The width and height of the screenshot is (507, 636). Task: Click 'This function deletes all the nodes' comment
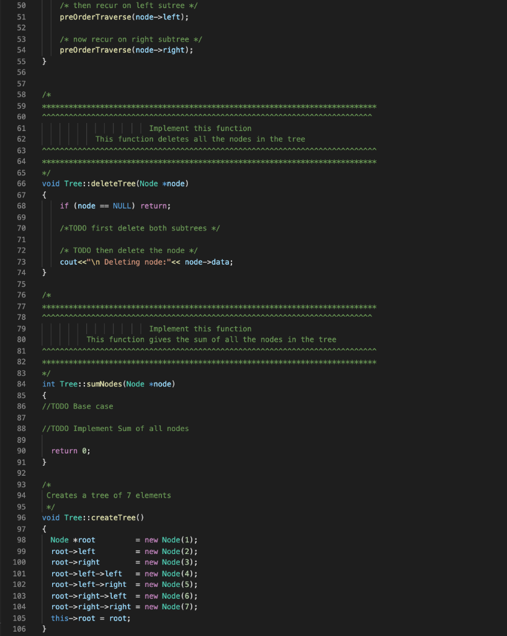(200, 139)
